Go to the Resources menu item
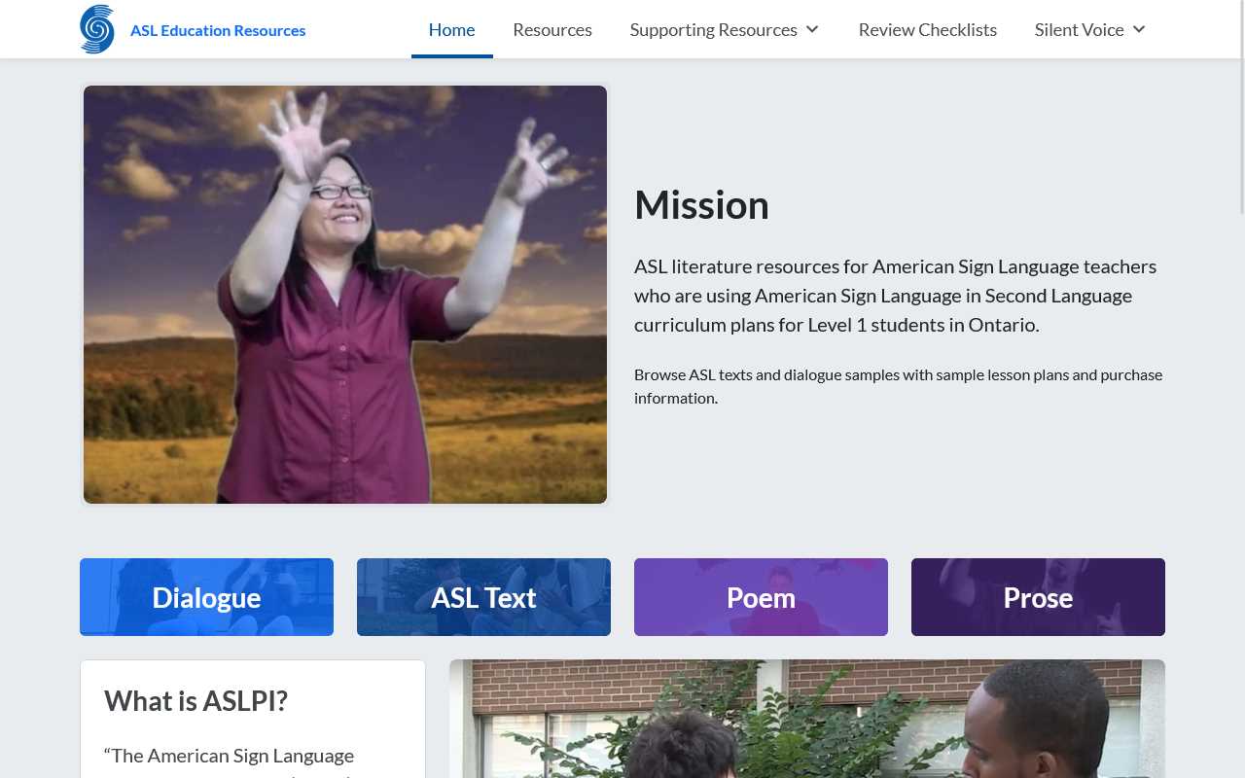Screen dimensions: 1245x778 pos(551,29)
